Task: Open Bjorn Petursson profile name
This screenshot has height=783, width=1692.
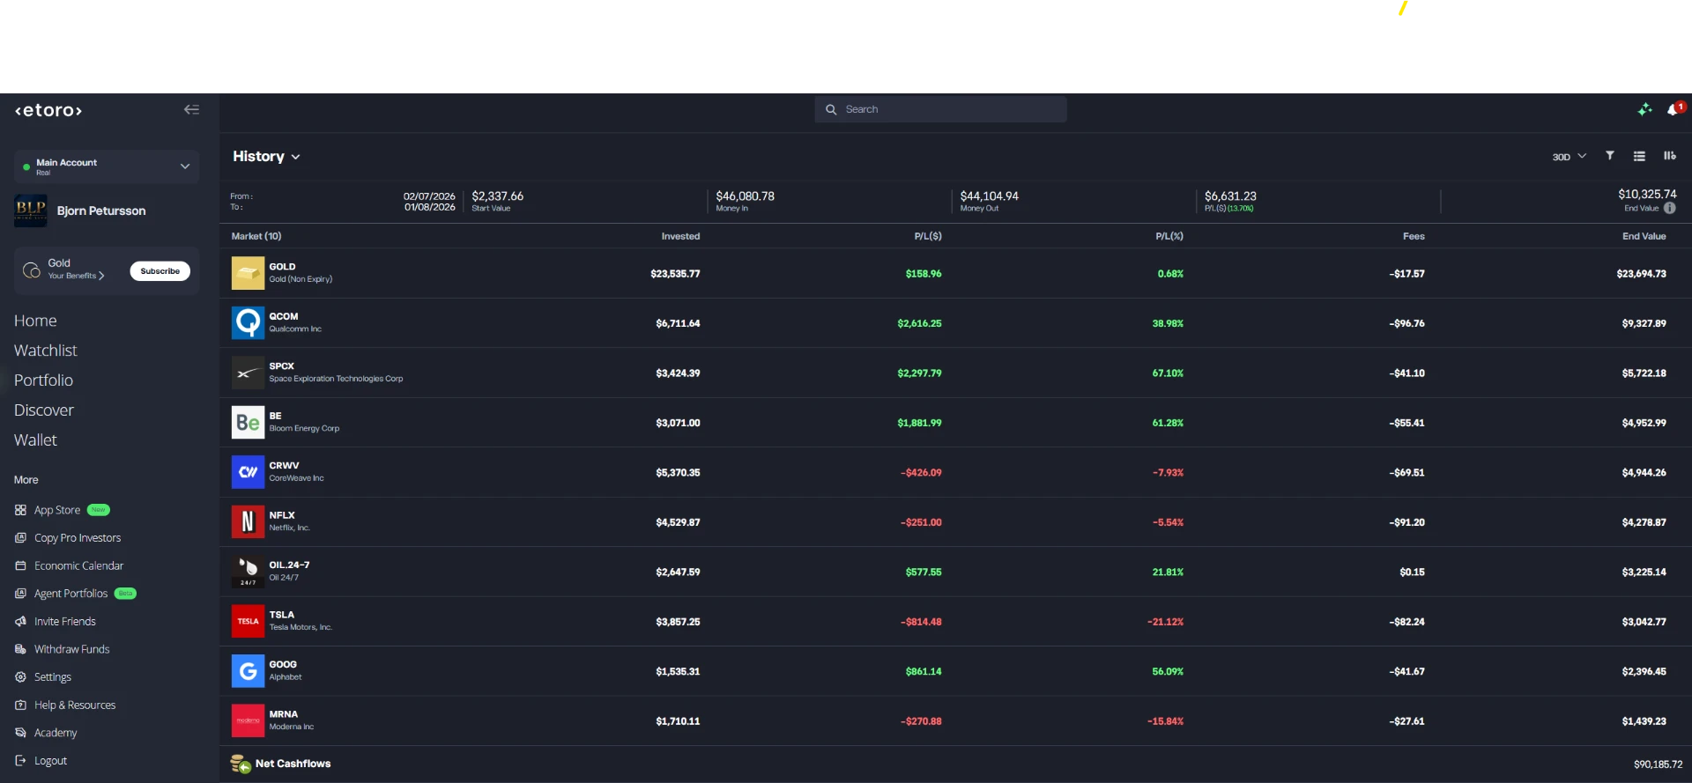Action: 101,211
